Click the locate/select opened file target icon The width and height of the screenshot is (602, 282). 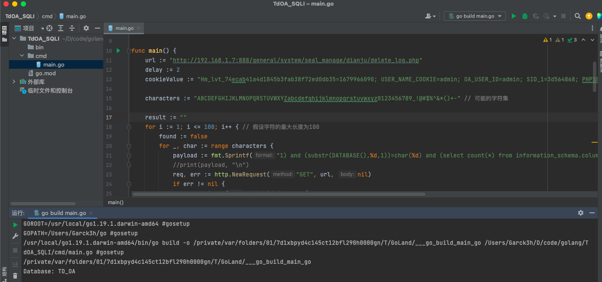click(49, 28)
